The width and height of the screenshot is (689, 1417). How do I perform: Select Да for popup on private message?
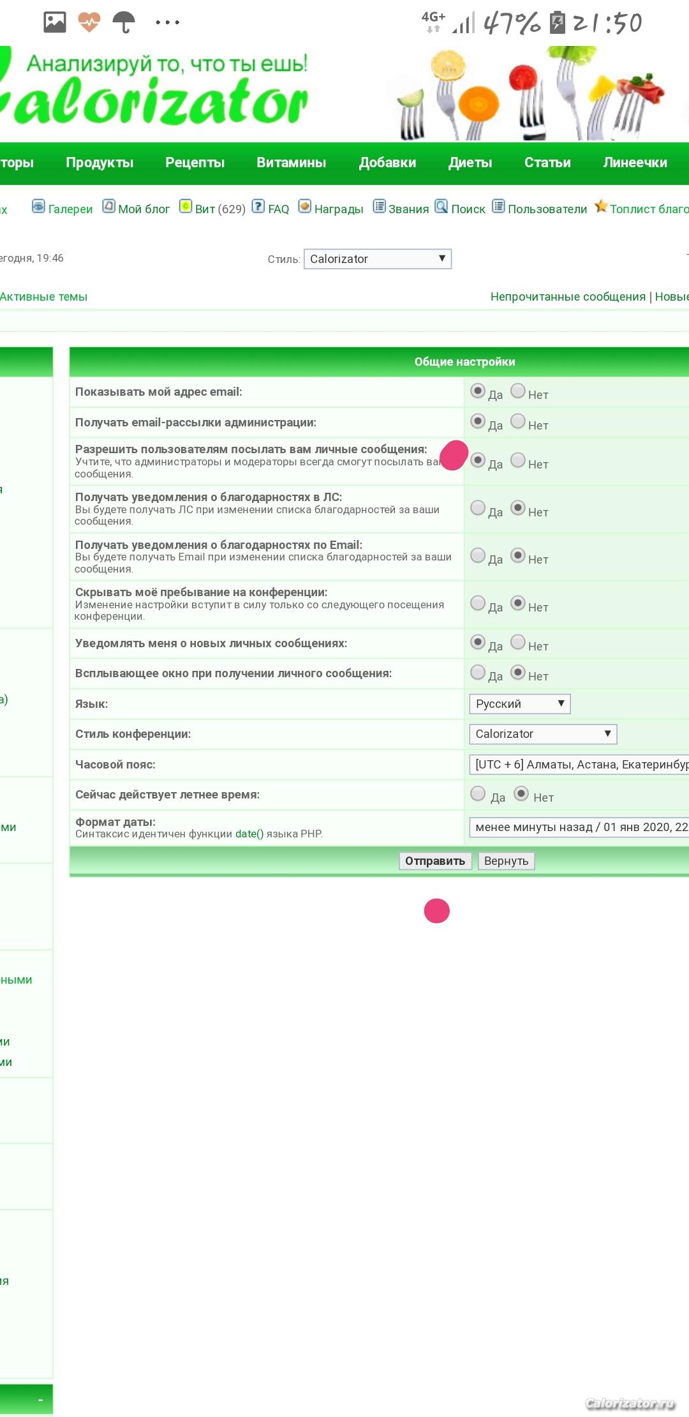[x=478, y=672]
